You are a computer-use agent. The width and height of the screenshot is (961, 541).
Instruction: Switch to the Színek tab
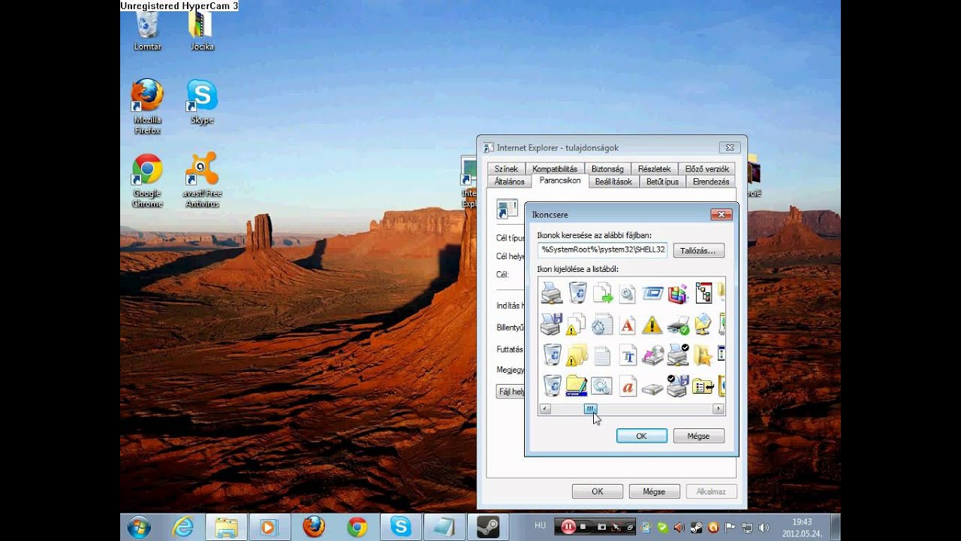pyautogui.click(x=506, y=169)
